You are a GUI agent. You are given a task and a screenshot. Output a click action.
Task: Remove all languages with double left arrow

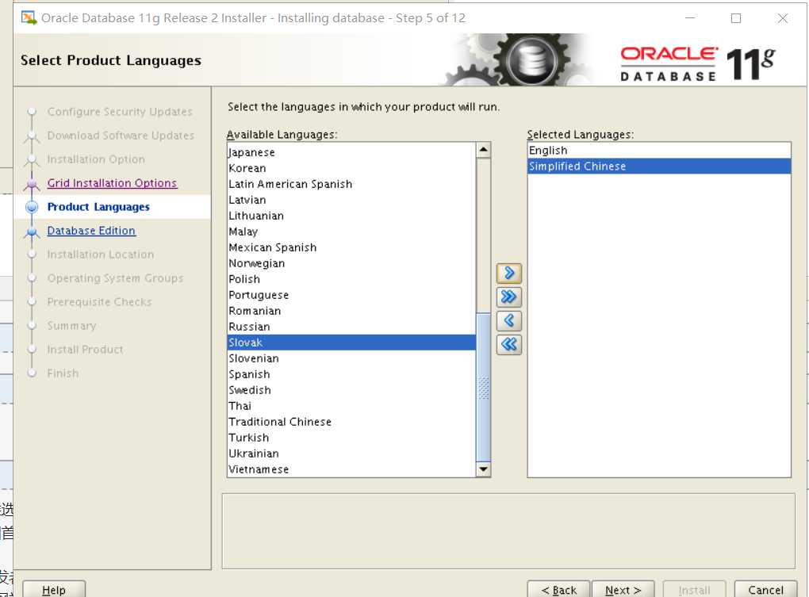click(x=508, y=344)
